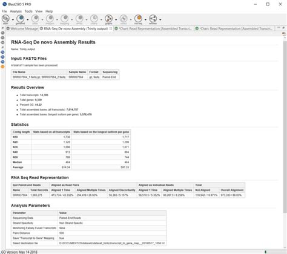The height and width of the screenshot is (254, 287).
Task: Open the Tools menu
Action: click(x=28, y=11)
